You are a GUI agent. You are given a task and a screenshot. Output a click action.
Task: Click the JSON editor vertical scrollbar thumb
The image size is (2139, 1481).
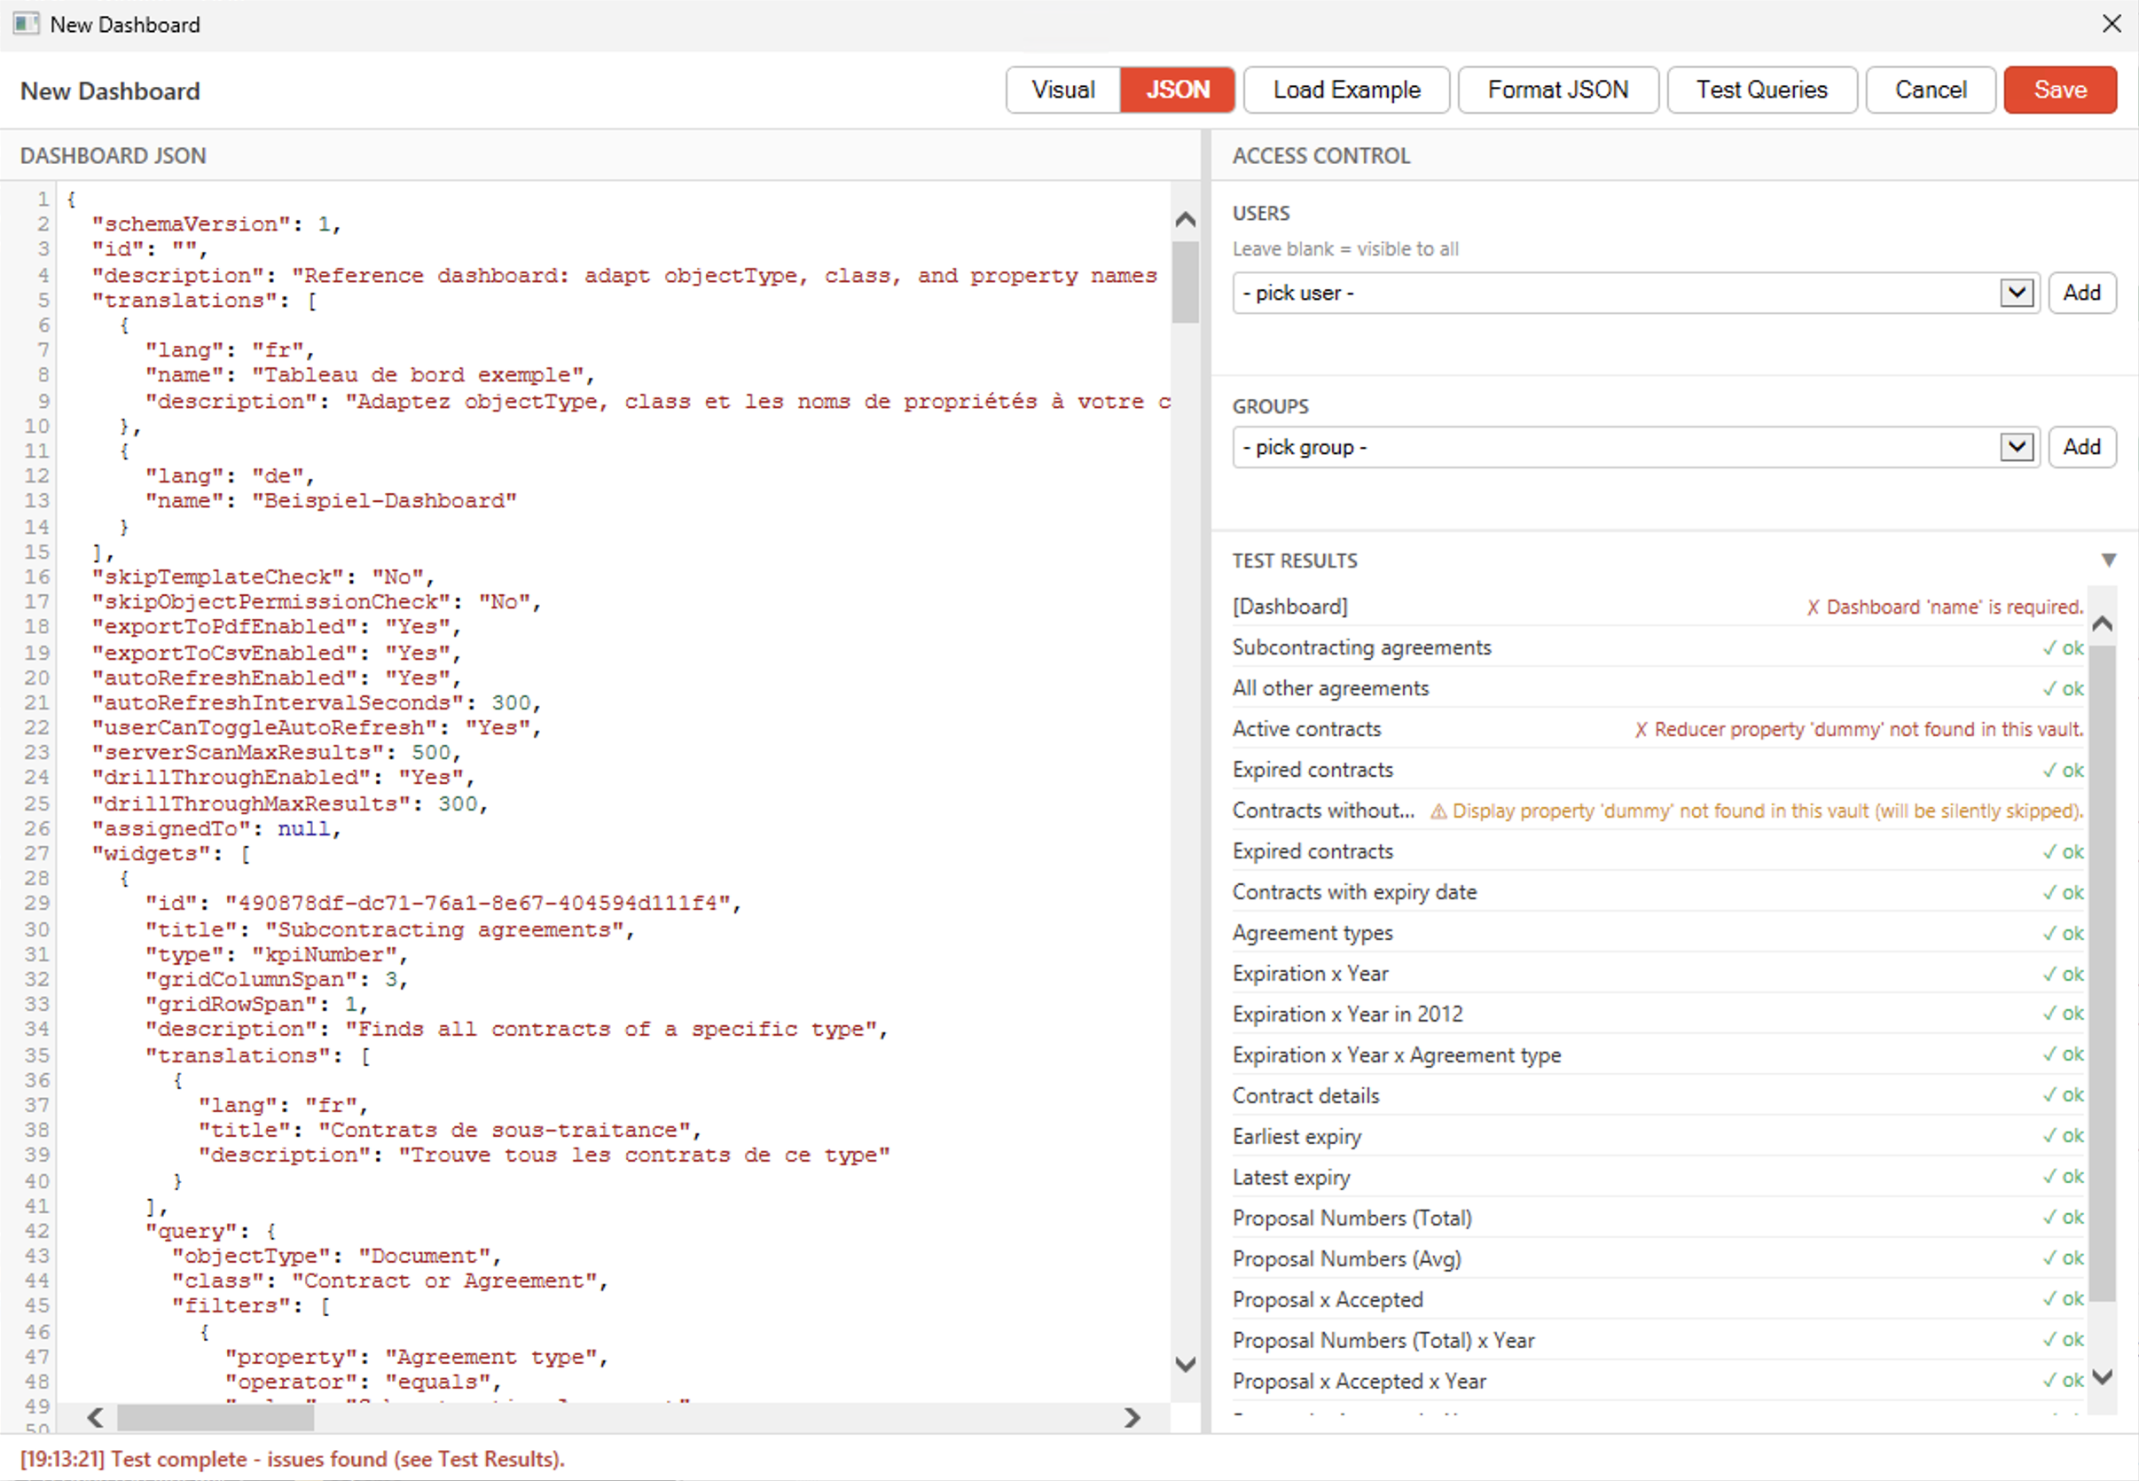click(1185, 282)
